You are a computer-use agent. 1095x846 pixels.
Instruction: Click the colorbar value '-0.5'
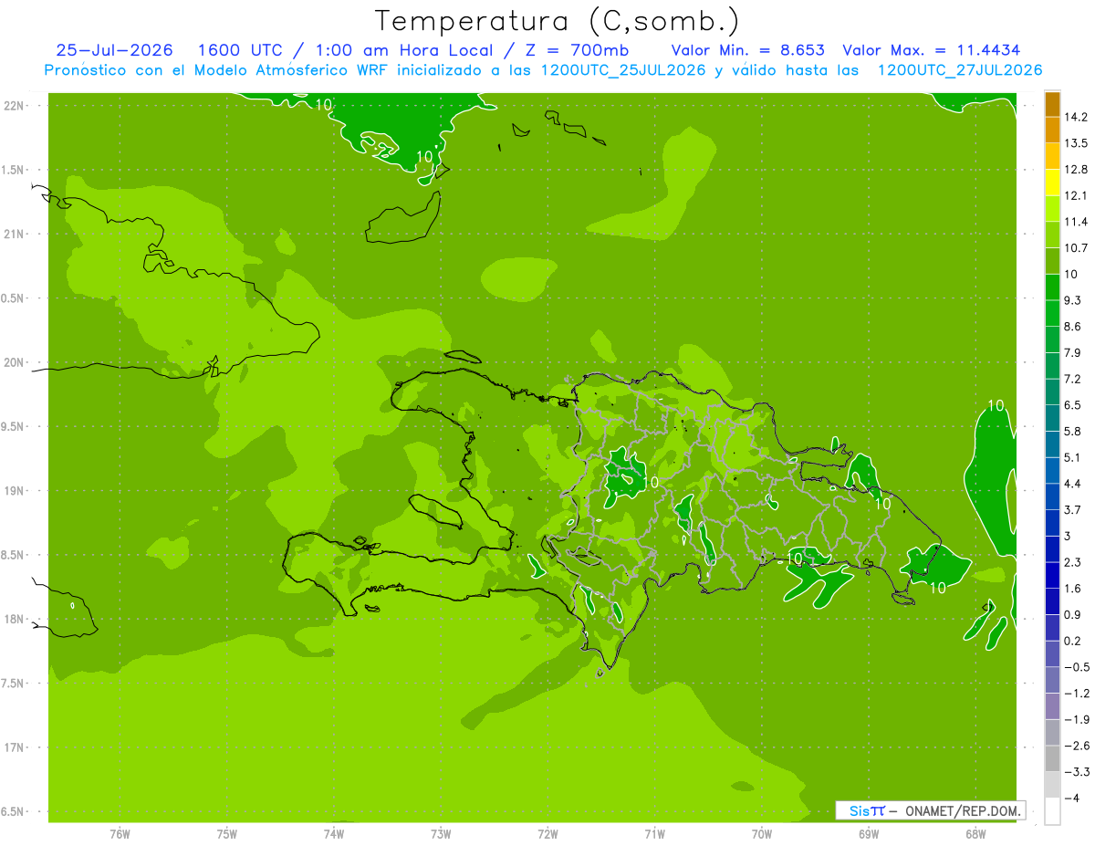coord(1075,667)
